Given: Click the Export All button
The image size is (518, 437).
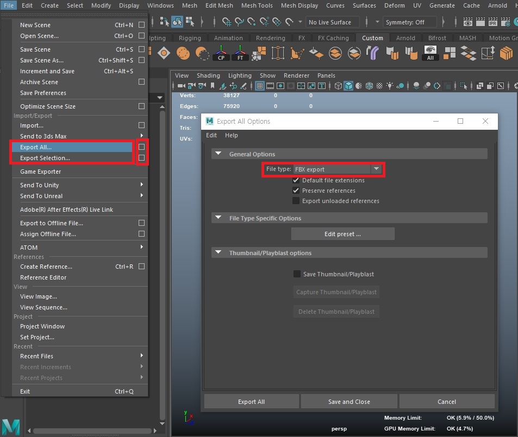Looking at the screenshot, I should [x=251, y=401].
